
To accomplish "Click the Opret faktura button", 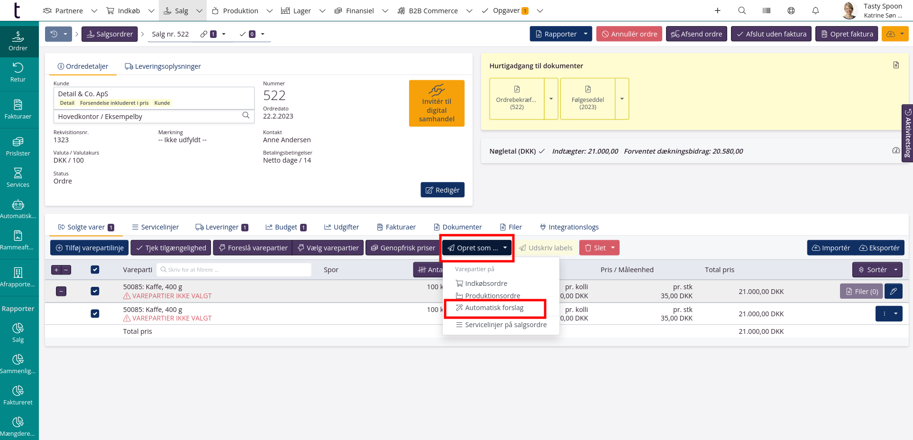I will (847, 34).
